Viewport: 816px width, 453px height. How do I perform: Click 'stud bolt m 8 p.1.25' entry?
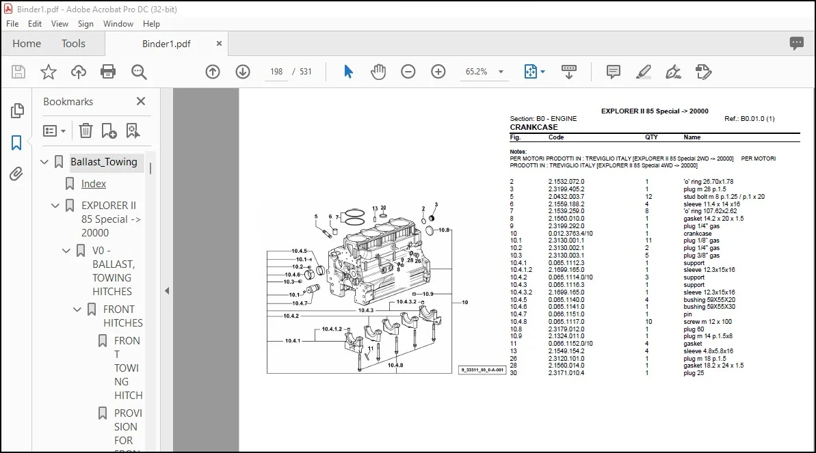[x=724, y=197]
